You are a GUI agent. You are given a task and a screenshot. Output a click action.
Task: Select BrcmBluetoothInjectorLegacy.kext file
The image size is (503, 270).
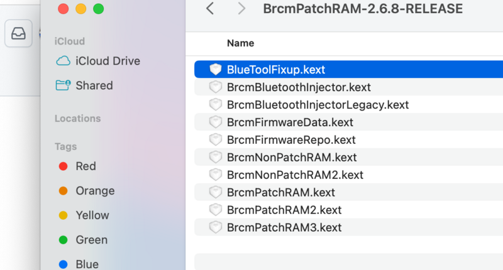click(318, 104)
